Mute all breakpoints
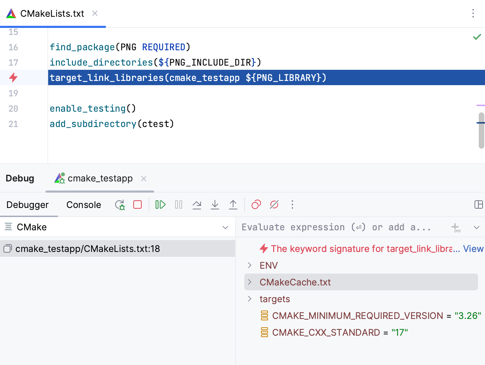Viewport: 485px width, 365px height. (274, 204)
